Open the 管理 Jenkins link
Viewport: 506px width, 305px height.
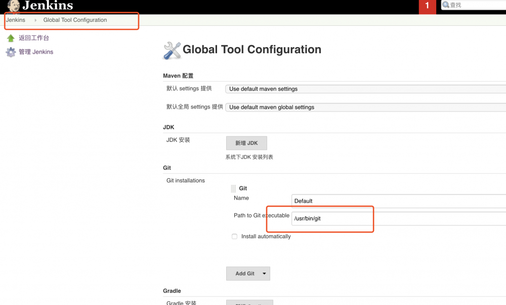coord(36,52)
